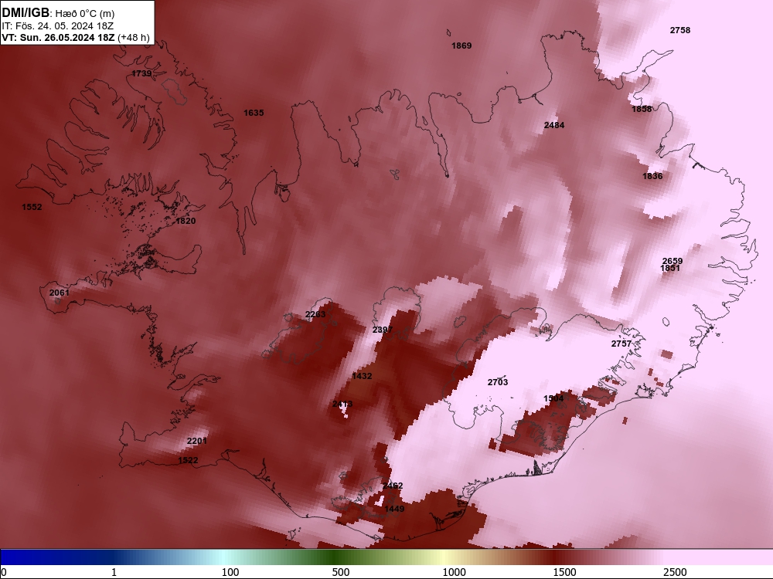The height and width of the screenshot is (579, 773).
Task: Click the 2758 height value
Action: pyautogui.click(x=679, y=30)
